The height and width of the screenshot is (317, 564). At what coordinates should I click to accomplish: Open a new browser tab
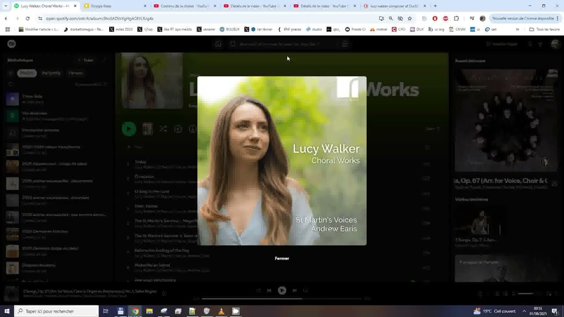point(435,6)
